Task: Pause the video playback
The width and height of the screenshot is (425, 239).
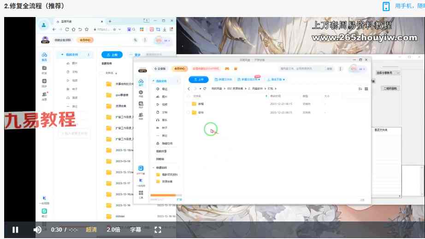Action: [x=15, y=229]
